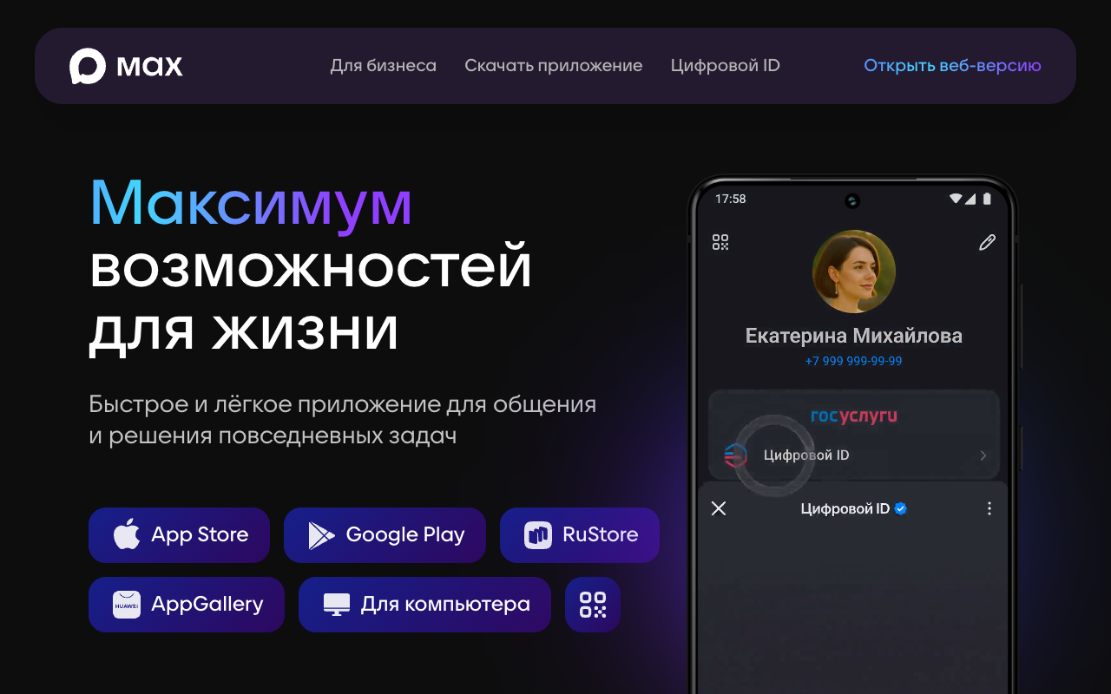Close the Цифровой ID overlay with the X

(719, 508)
